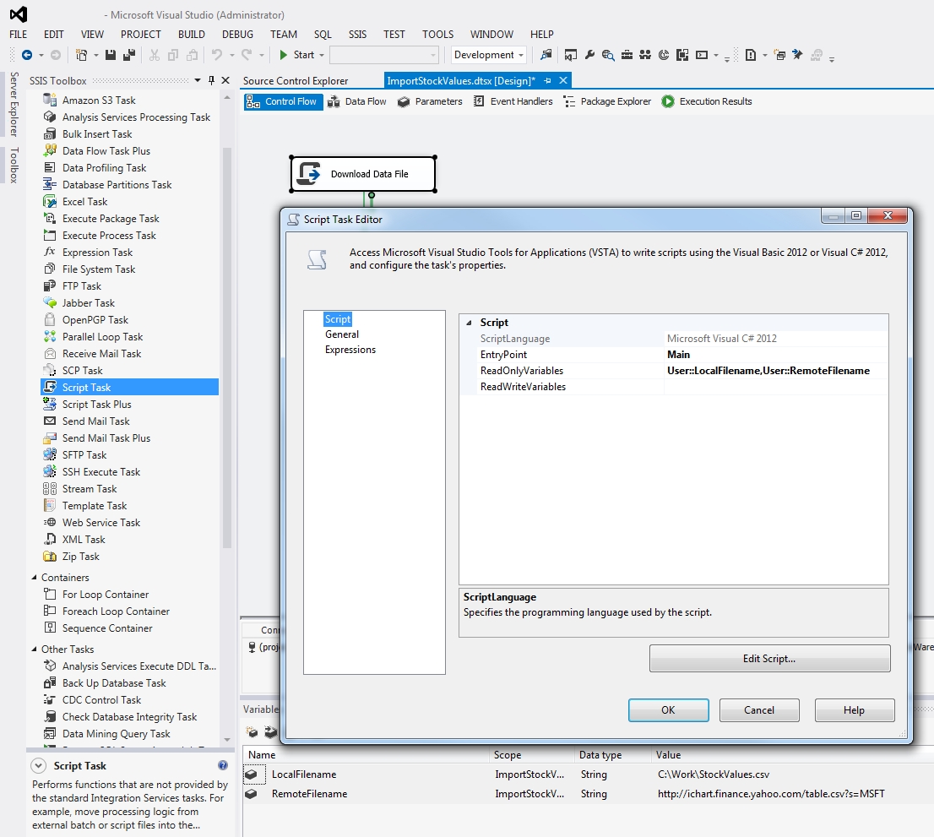Select the Zip Task in the toolbox
934x837 pixels.
(x=80, y=556)
